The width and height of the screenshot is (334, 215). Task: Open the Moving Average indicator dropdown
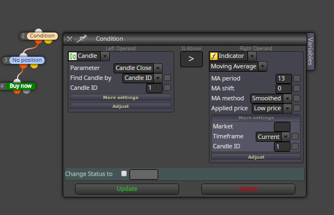(x=263, y=66)
